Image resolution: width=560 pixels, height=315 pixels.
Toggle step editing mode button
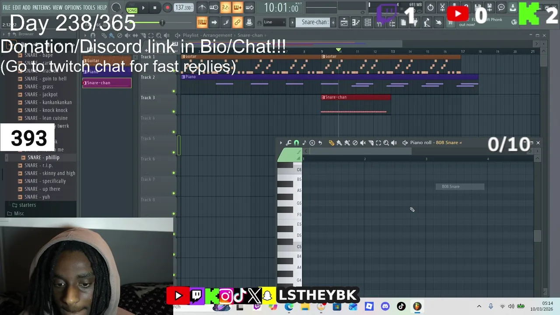(x=226, y=22)
